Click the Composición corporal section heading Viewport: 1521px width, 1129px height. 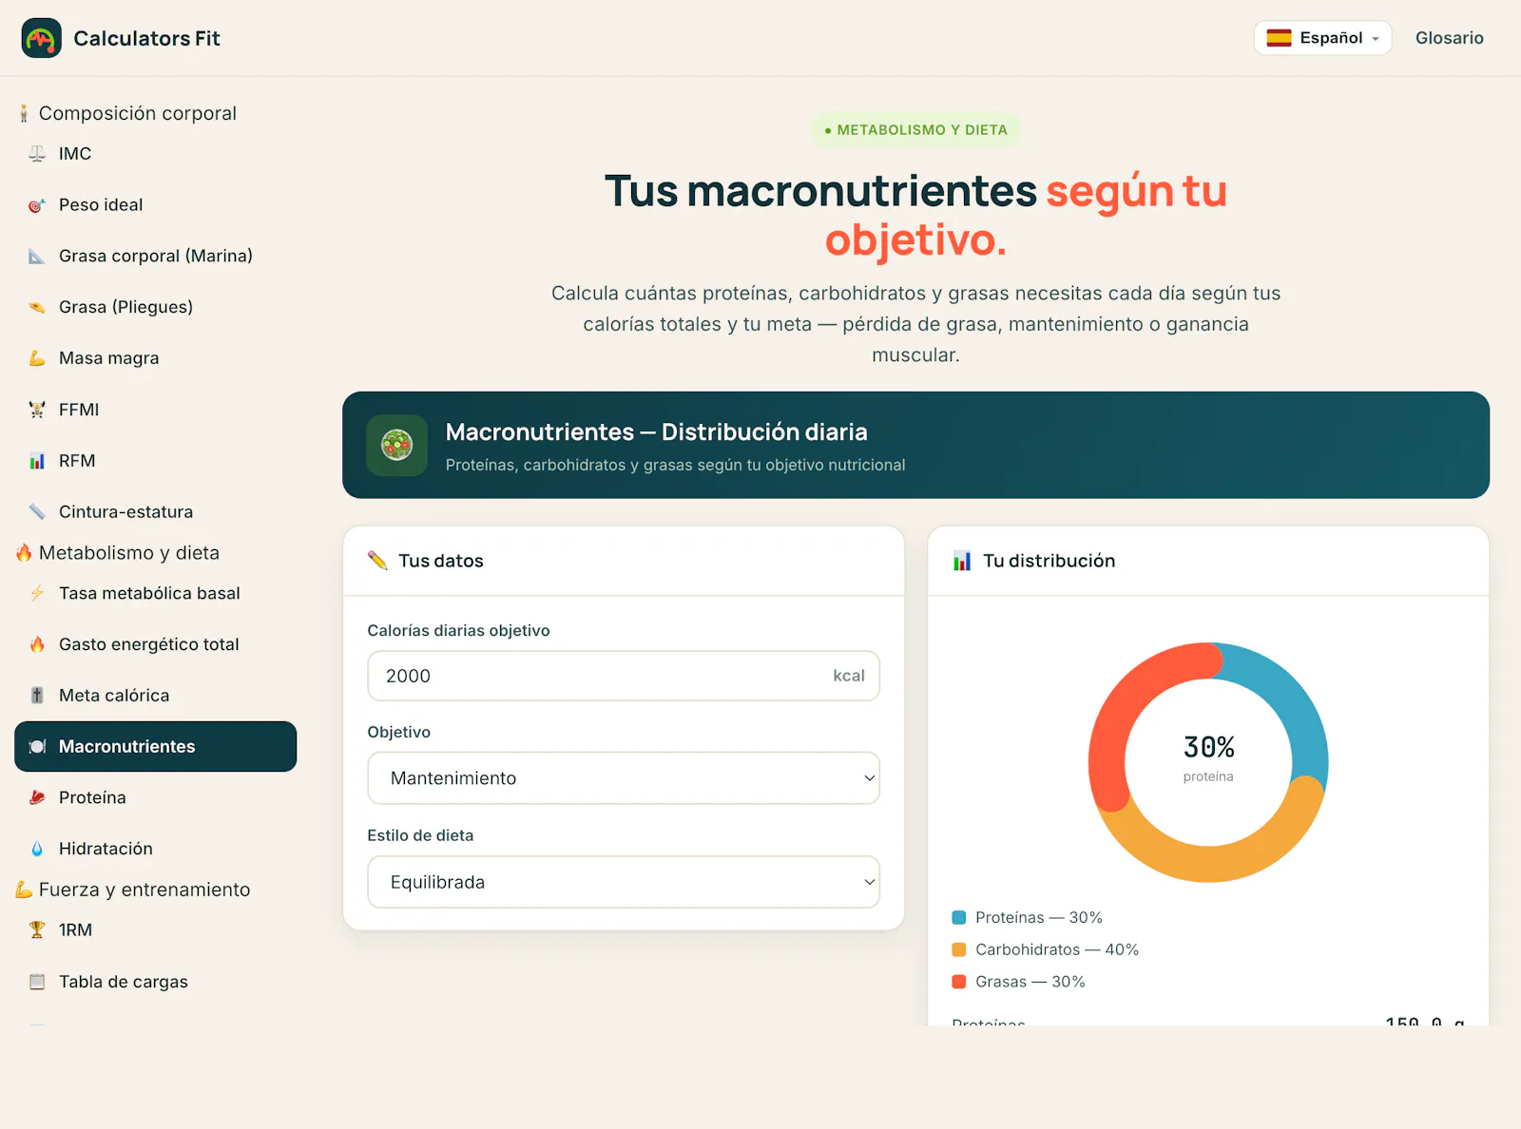click(x=138, y=113)
